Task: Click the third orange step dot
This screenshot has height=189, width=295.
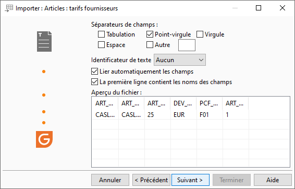Action: (44, 112)
